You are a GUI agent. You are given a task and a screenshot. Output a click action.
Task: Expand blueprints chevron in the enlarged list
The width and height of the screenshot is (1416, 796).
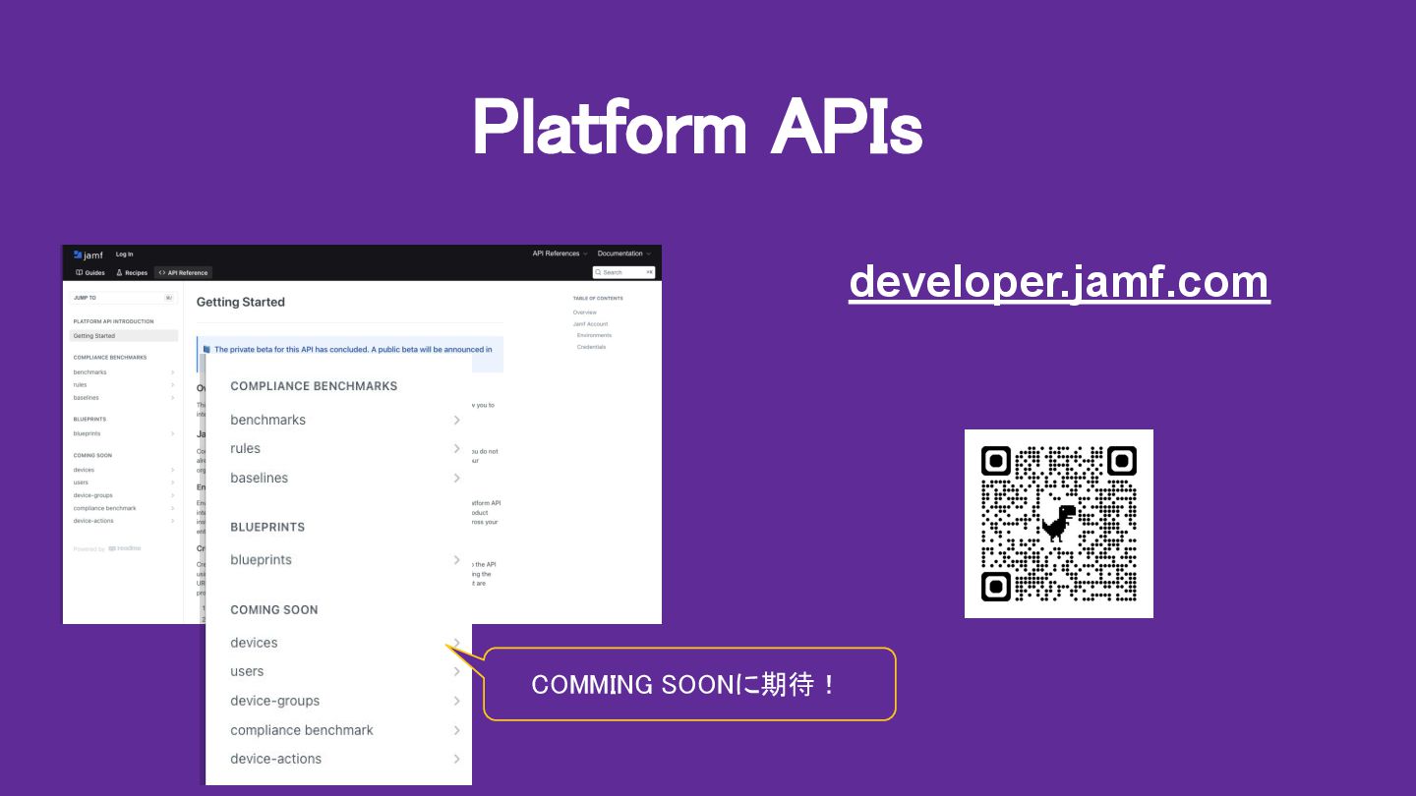(456, 559)
